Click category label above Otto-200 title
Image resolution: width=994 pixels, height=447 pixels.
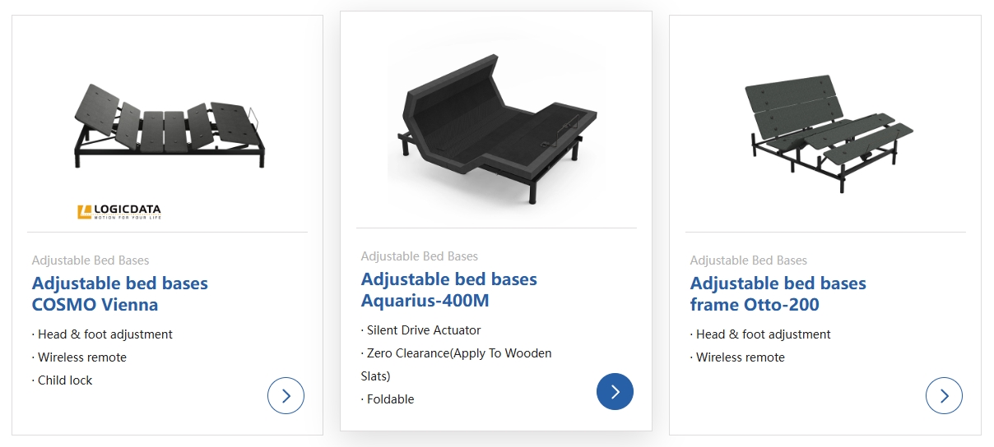[x=749, y=260]
